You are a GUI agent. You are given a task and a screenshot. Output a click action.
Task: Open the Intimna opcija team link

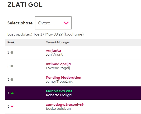pos(58,64)
